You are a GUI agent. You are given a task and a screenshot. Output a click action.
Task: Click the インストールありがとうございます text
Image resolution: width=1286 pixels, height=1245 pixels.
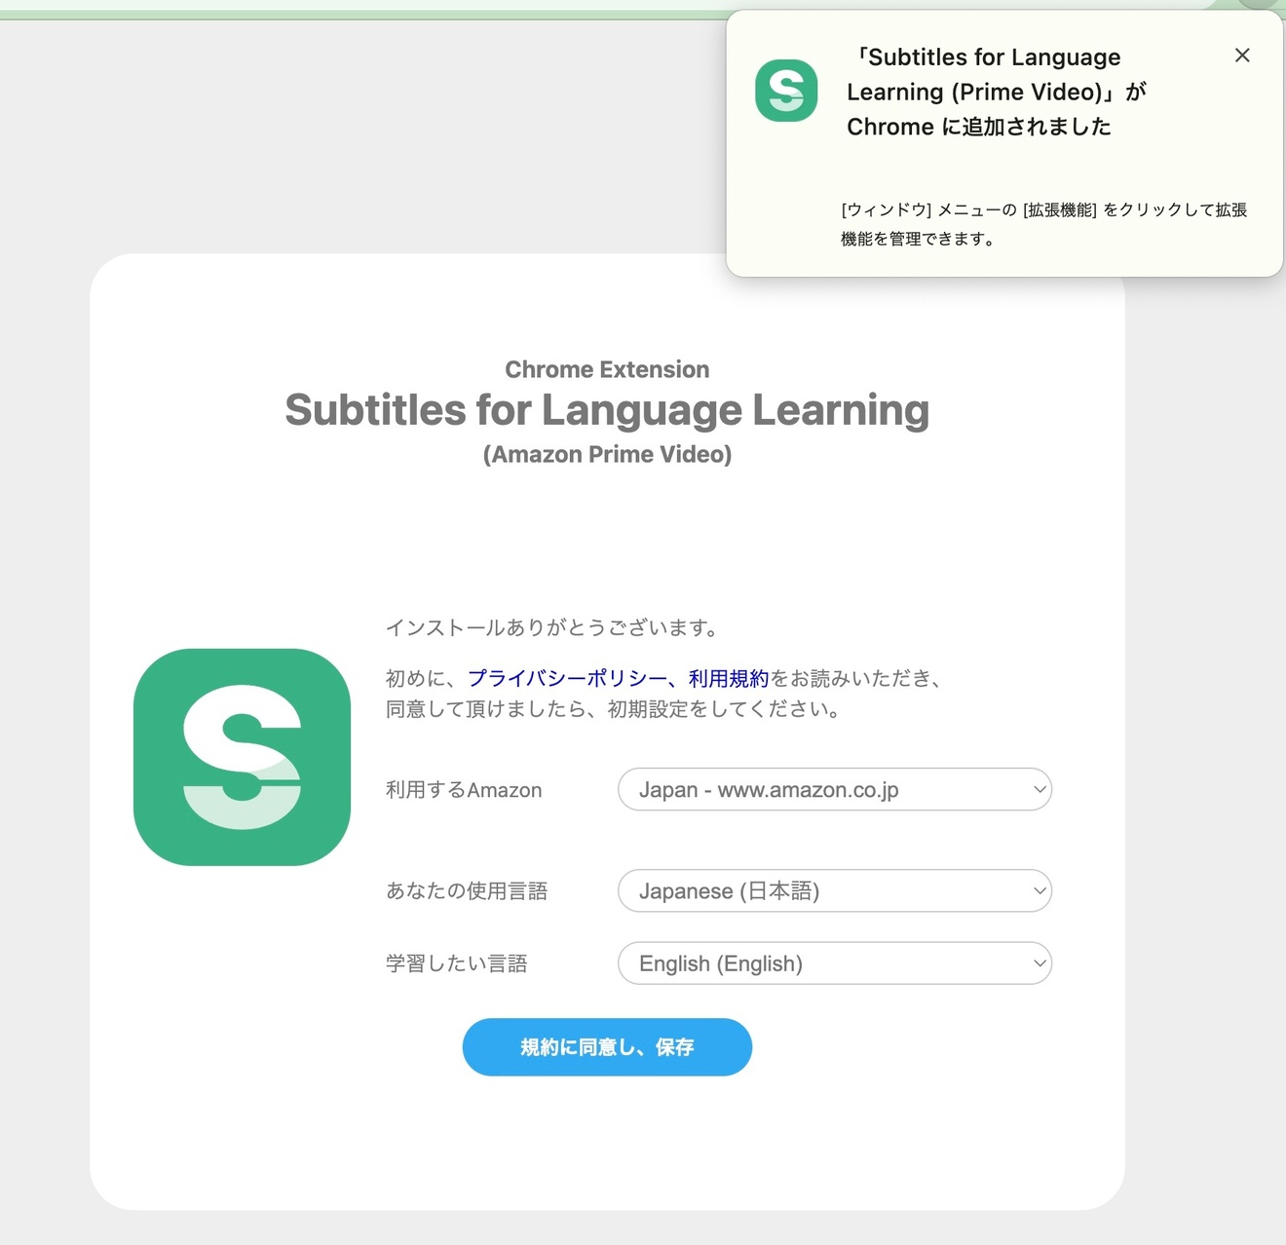tap(552, 627)
